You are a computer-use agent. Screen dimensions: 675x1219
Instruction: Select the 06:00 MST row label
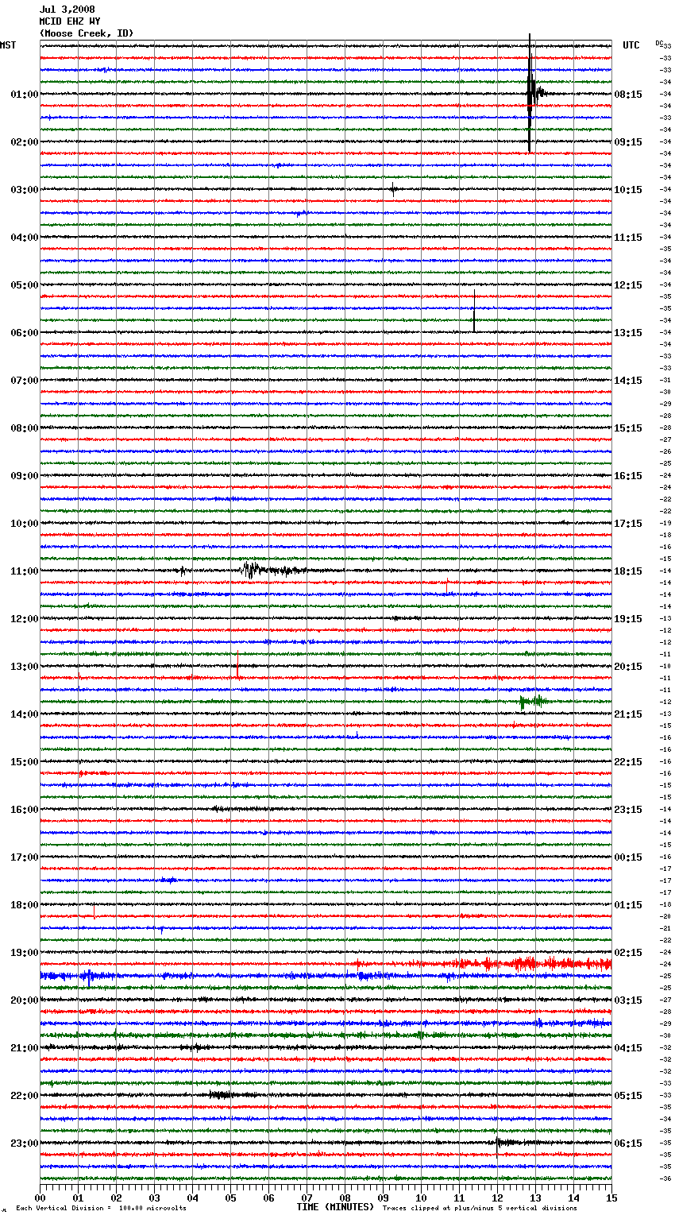pyautogui.click(x=25, y=333)
